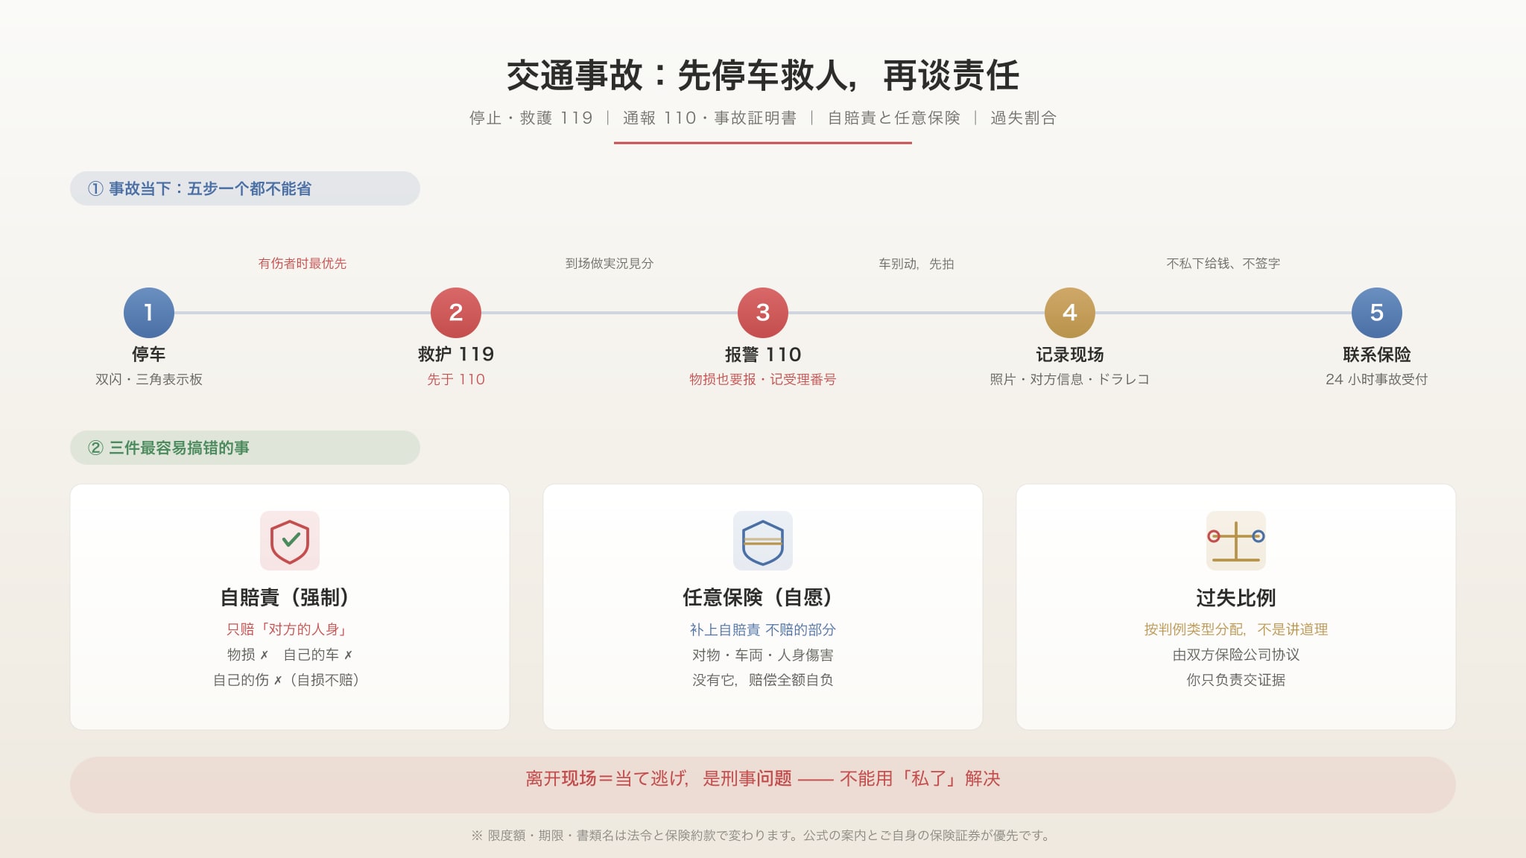Click the red shield checkmark icon
The height and width of the screenshot is (858, 1526).
290,541
